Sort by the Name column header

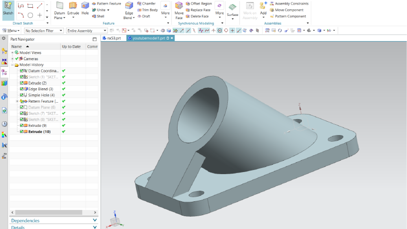pos(35,47)
